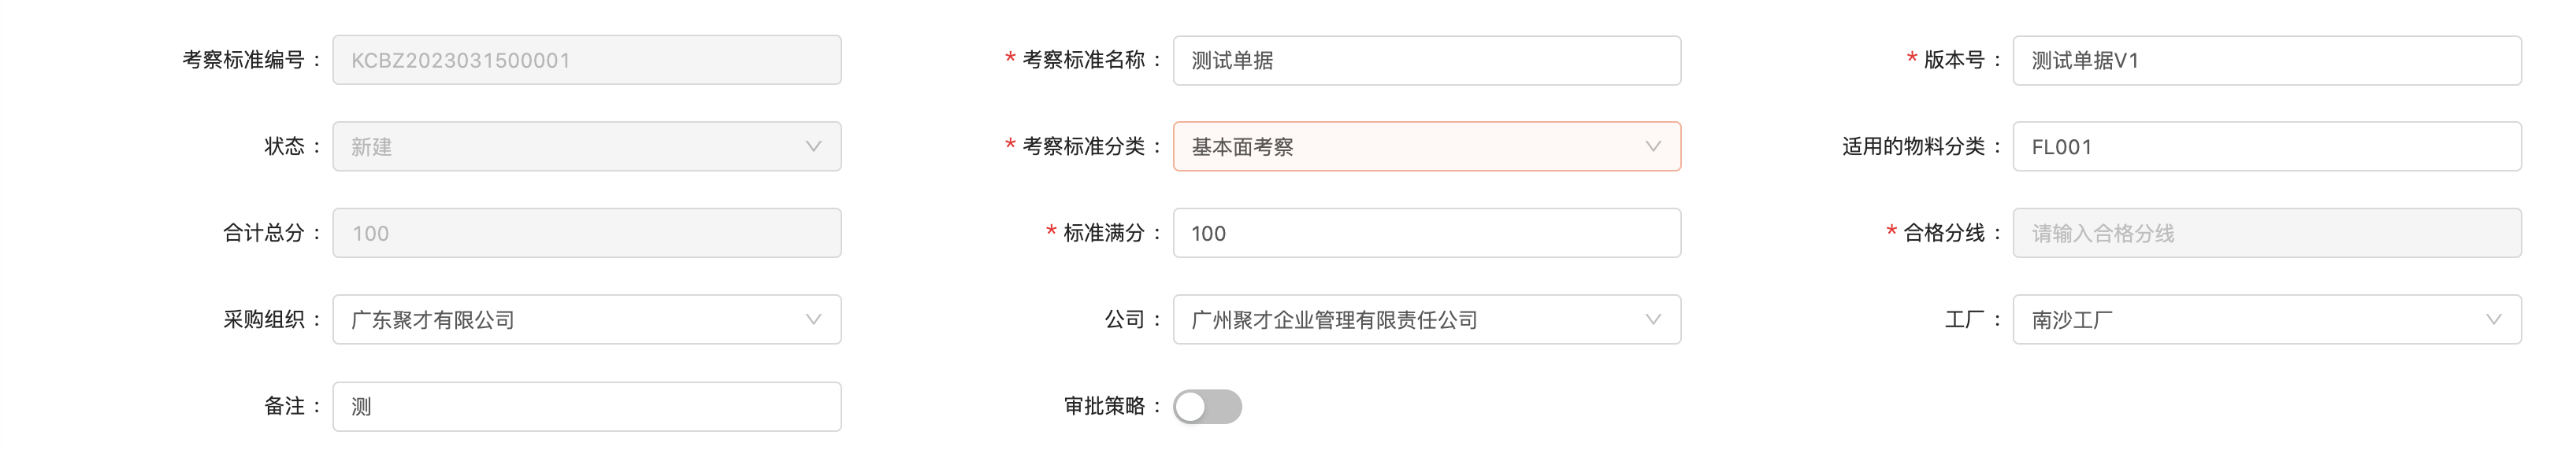The height and width of the screenshot is (450, 2576).
Task: Click the 广东聚才有限公司 select box
Action: pos(560,319)
